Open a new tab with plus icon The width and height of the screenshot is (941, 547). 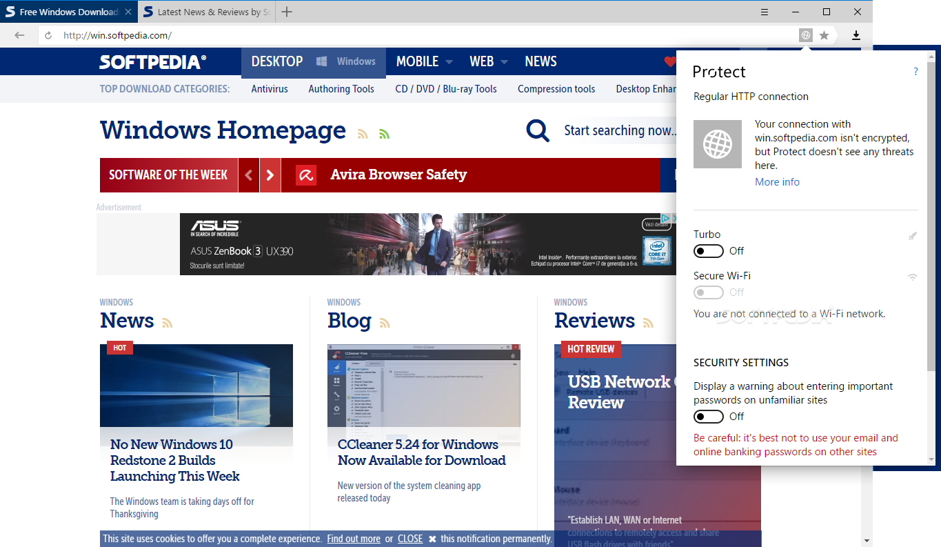coord(287,12)
